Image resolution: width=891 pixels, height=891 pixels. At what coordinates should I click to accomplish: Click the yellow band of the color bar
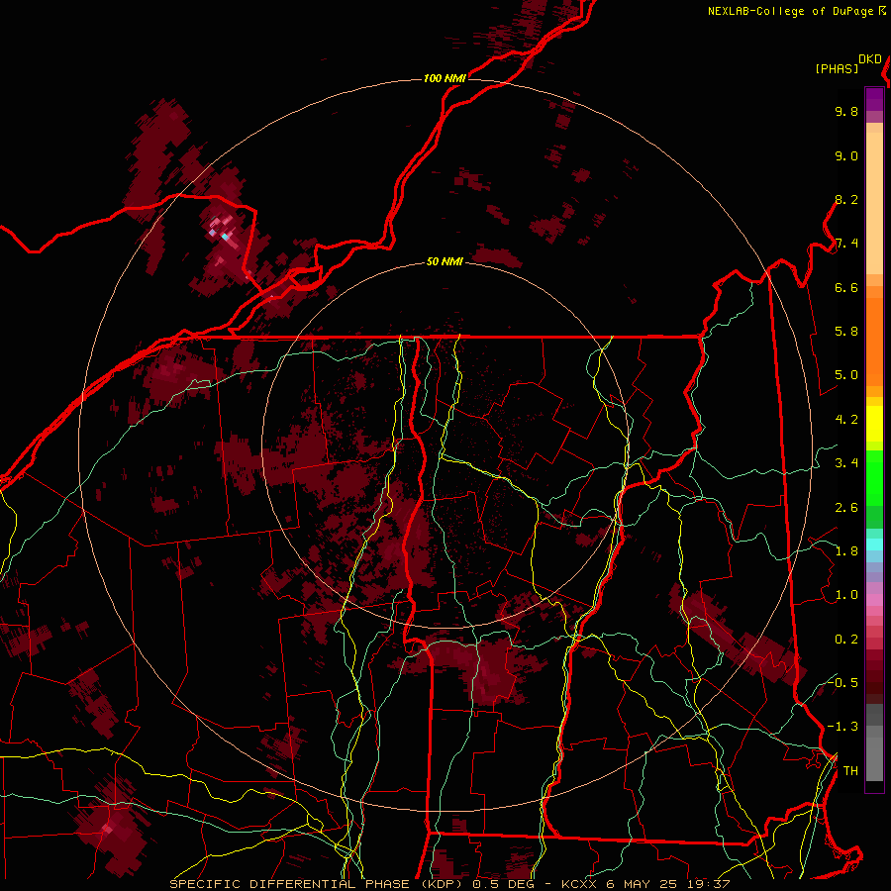click(874, 424)
